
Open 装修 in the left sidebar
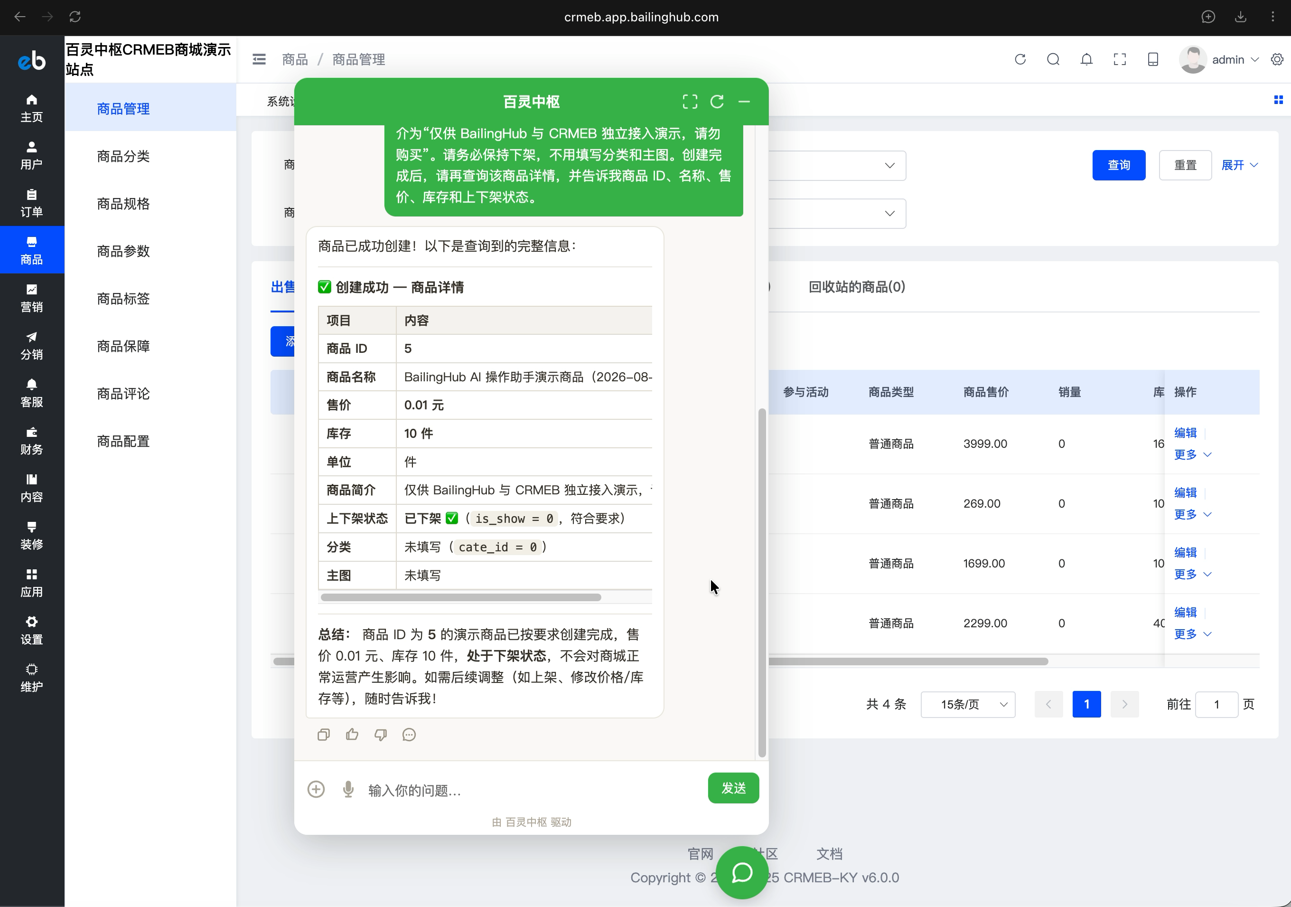32,535
